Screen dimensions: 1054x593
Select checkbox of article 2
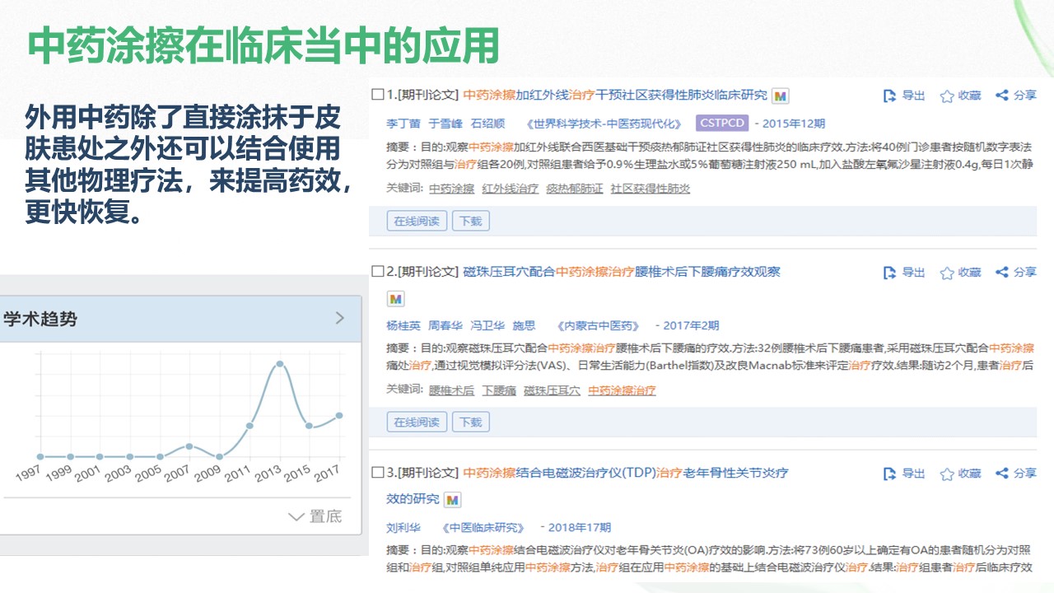[377, 272]
